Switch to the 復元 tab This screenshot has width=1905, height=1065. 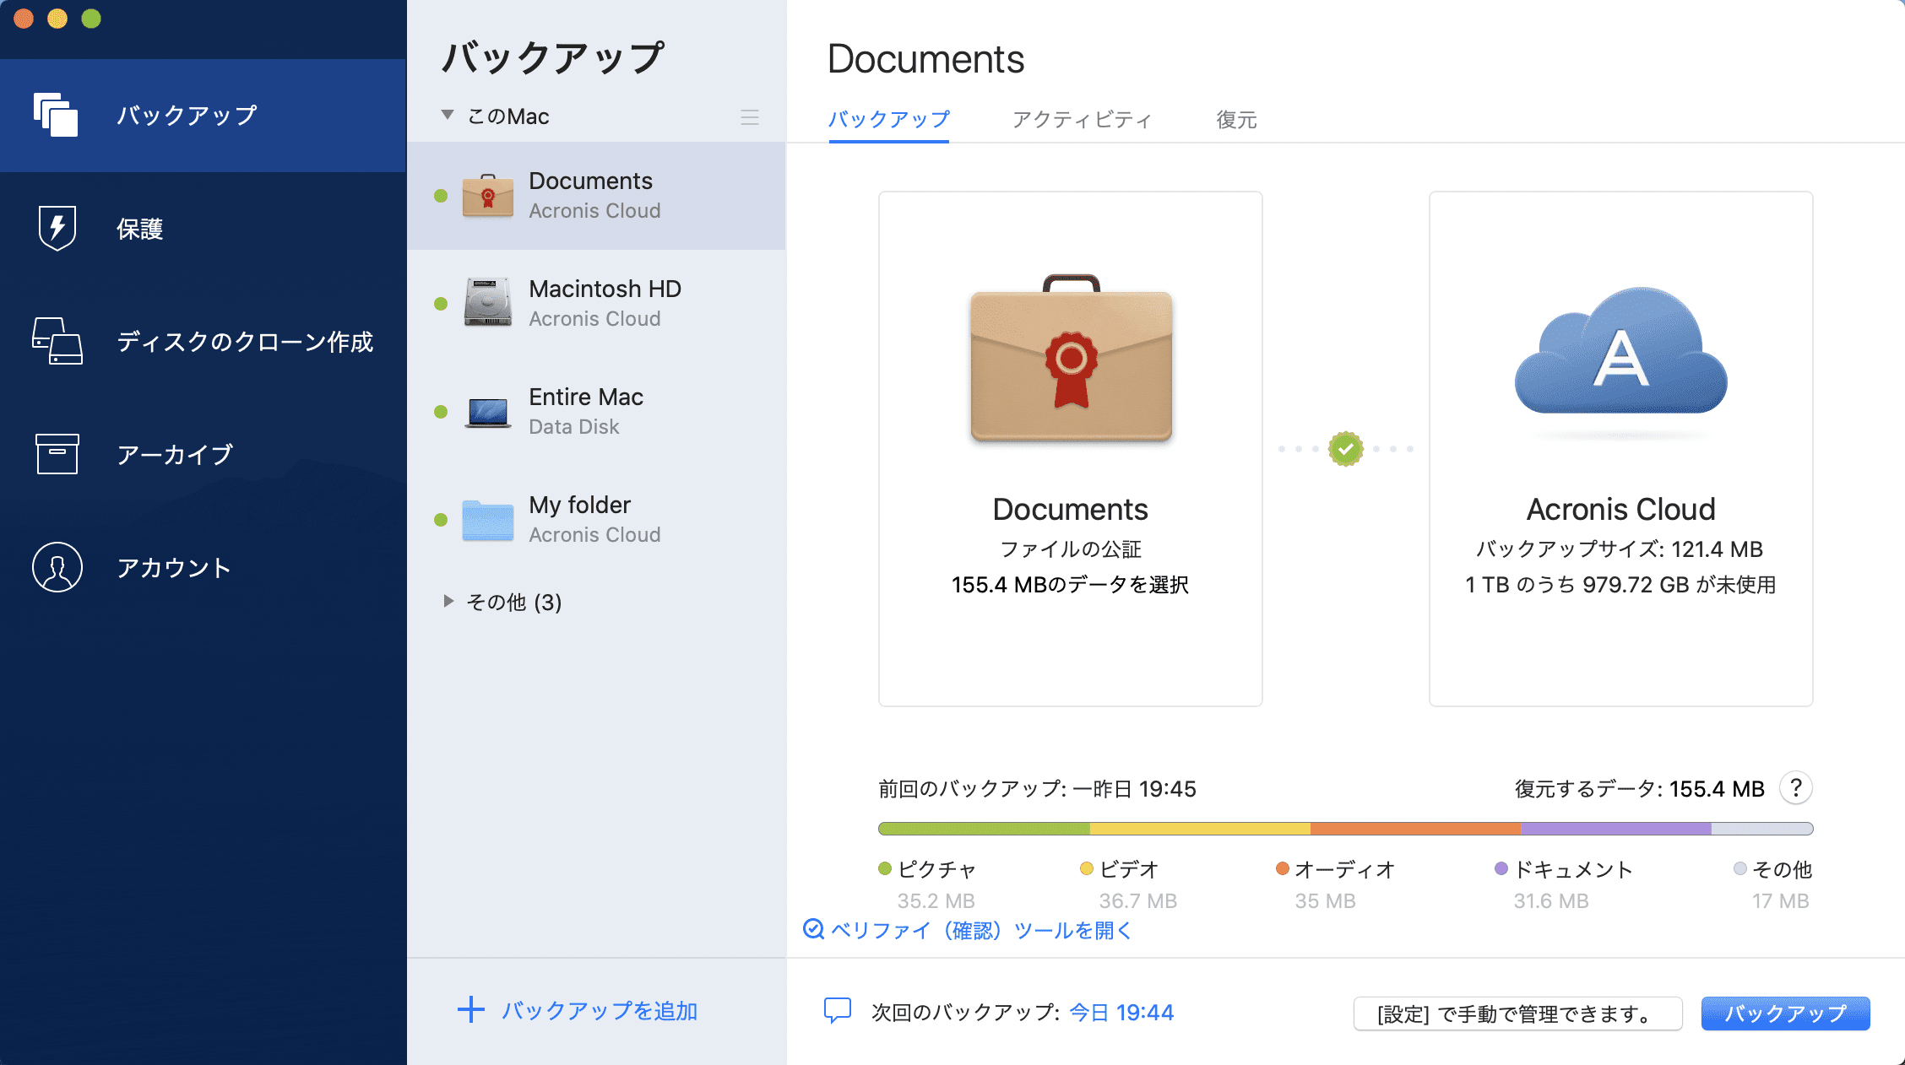(x=1236, y=120)
